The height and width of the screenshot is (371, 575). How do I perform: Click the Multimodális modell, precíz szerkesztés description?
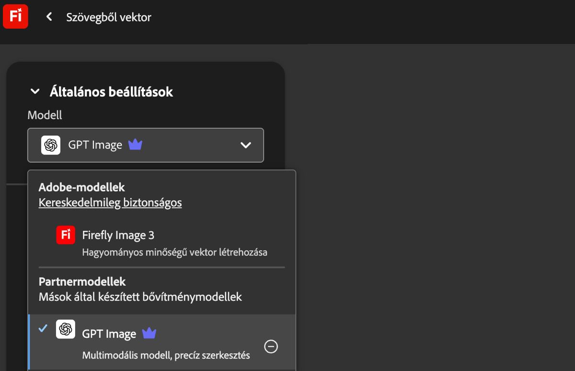pyautogui.click(x=166, y=356)
